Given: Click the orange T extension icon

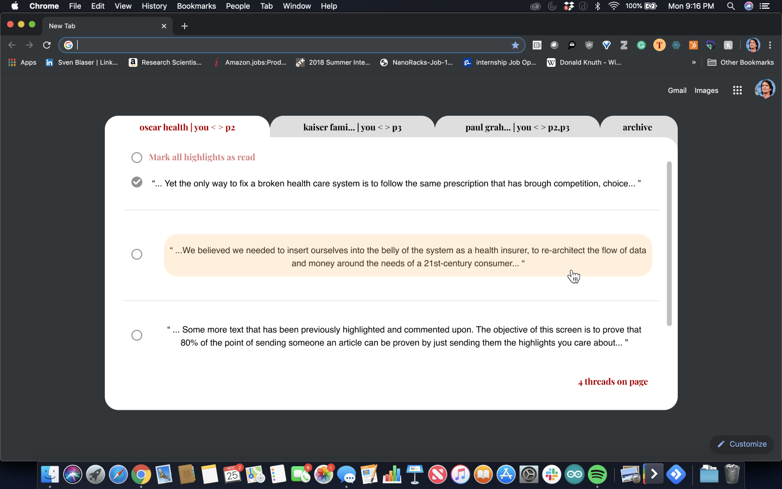Looking at the screenshot, I should pyautogui.click(x=659, y=45).
